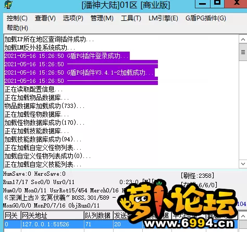Select log line 正在加载技能数据库

tap(36, 131)
